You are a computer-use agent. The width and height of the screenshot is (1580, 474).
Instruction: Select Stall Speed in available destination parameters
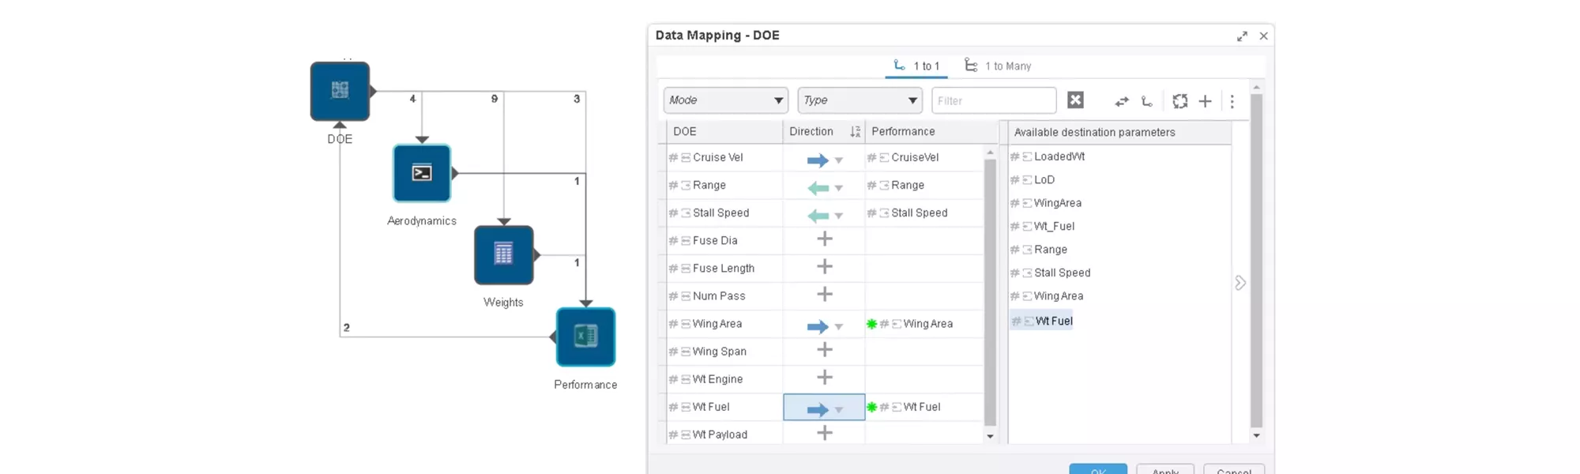pyautogui.click(x=1062, y=273)
